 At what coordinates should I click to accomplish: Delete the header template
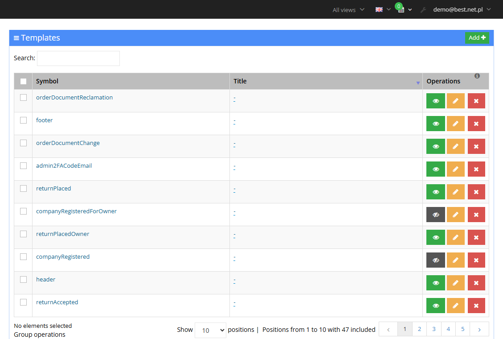point(476,283)
